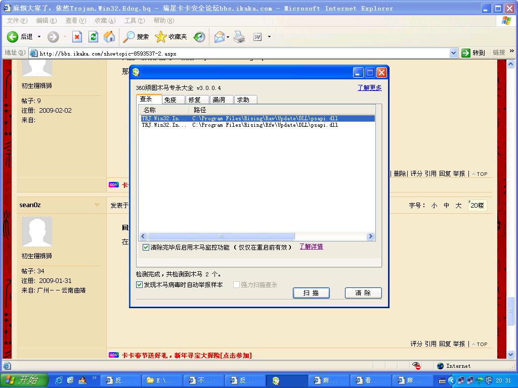Open the Home page house icon

109,36
